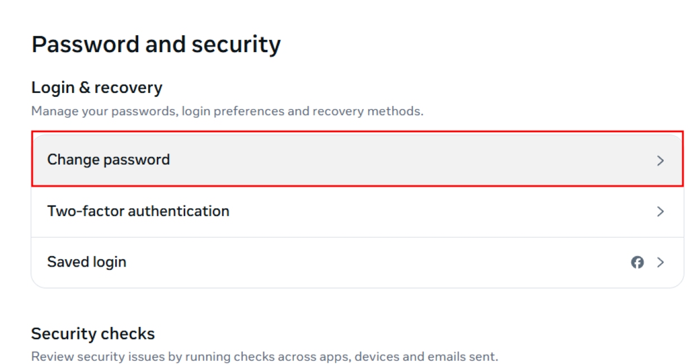The height and width of the screenshot is (364, 700).
Task: Select the Saved login label text
Action: [x=87, y=262]
